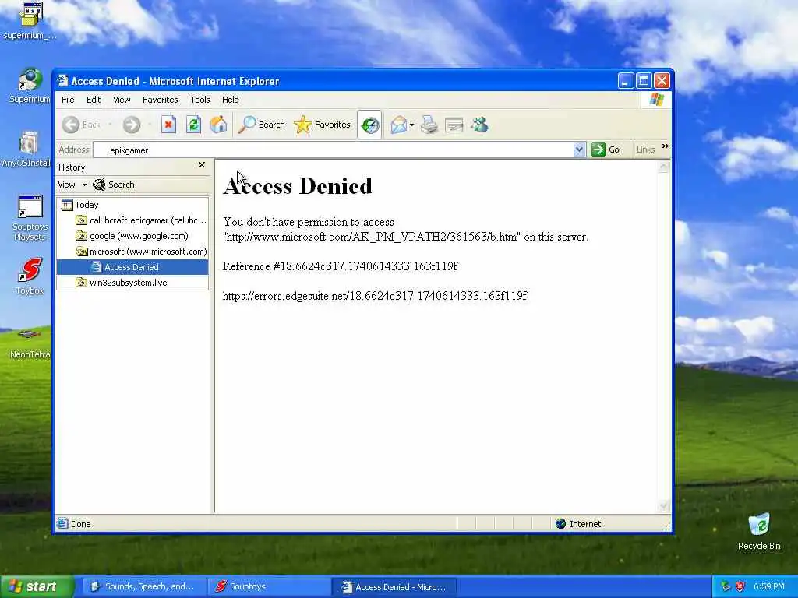Click the red security shield tray icon
The image size is (798, 598).
740,586
